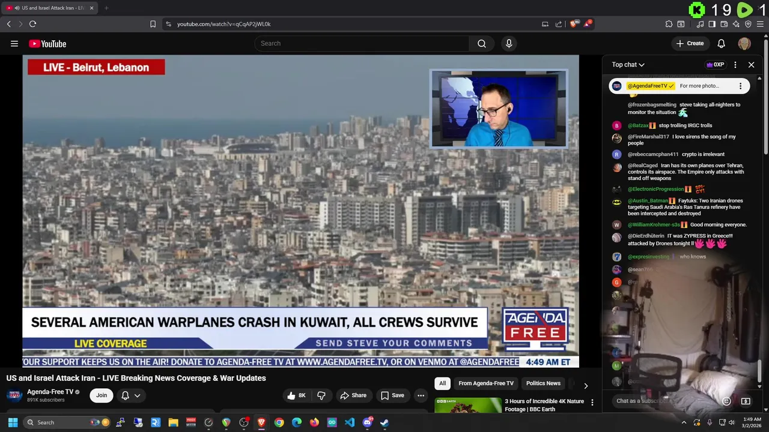Switch to the YouTube browser tab

(x=49, y=8)
